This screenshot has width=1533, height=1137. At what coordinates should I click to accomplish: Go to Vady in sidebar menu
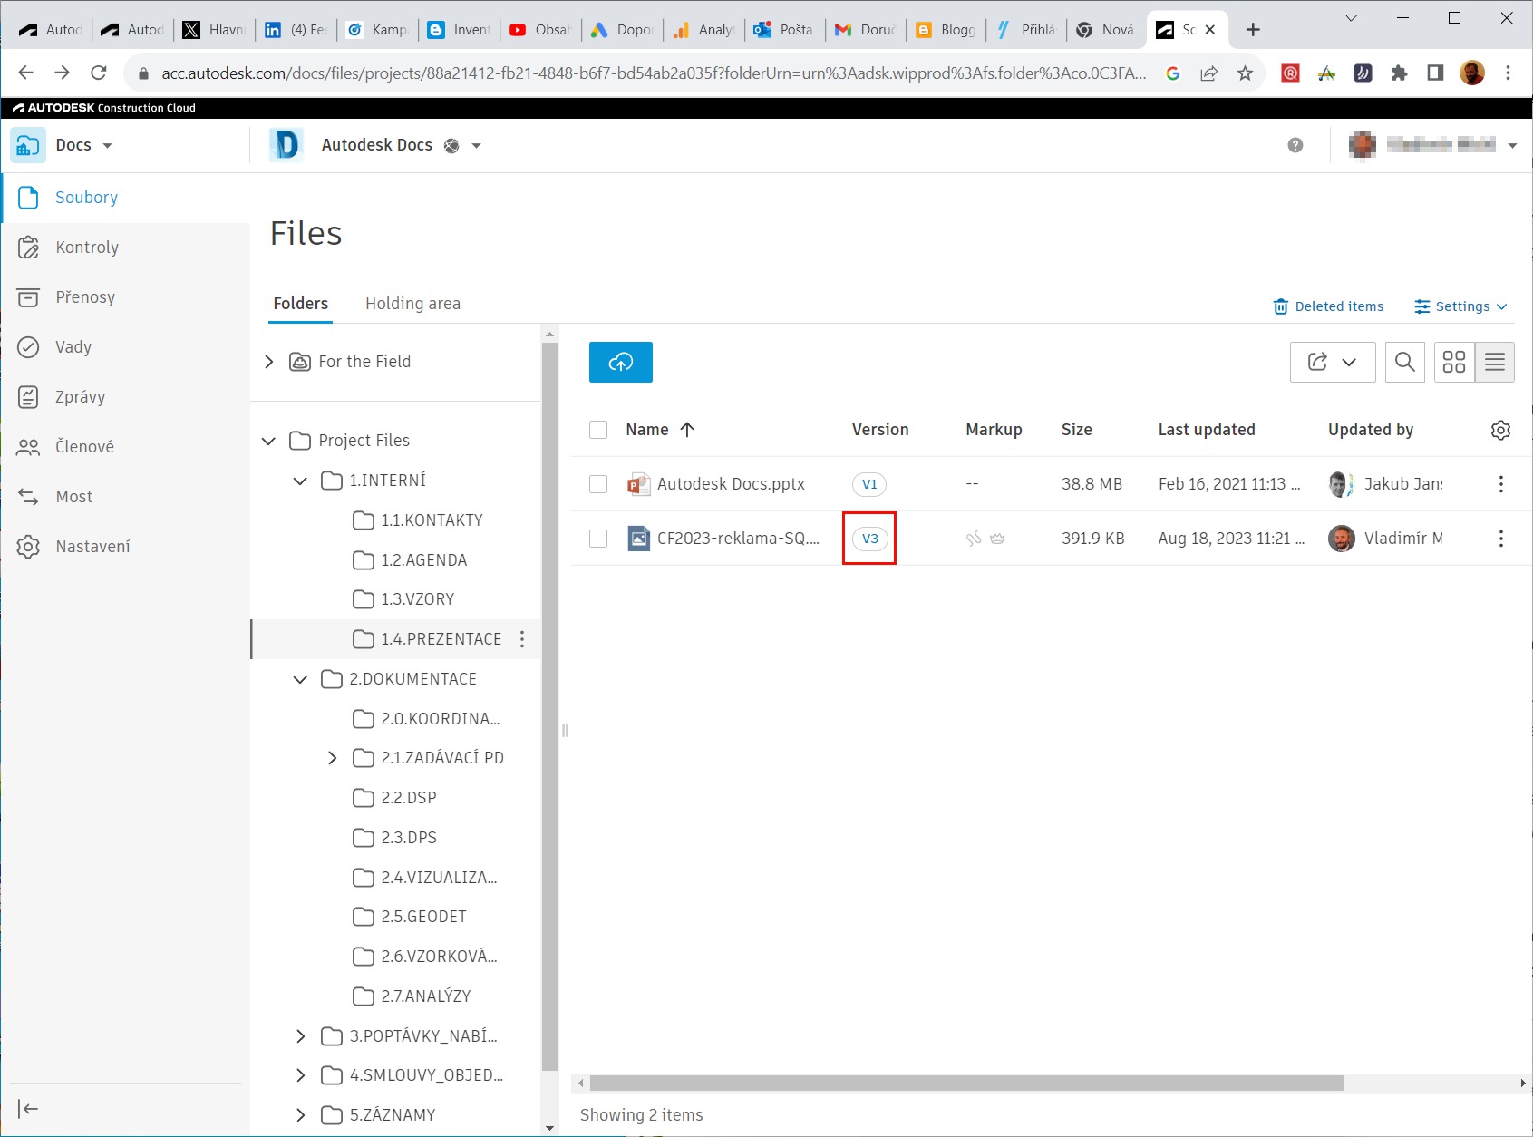pos(73,347)
